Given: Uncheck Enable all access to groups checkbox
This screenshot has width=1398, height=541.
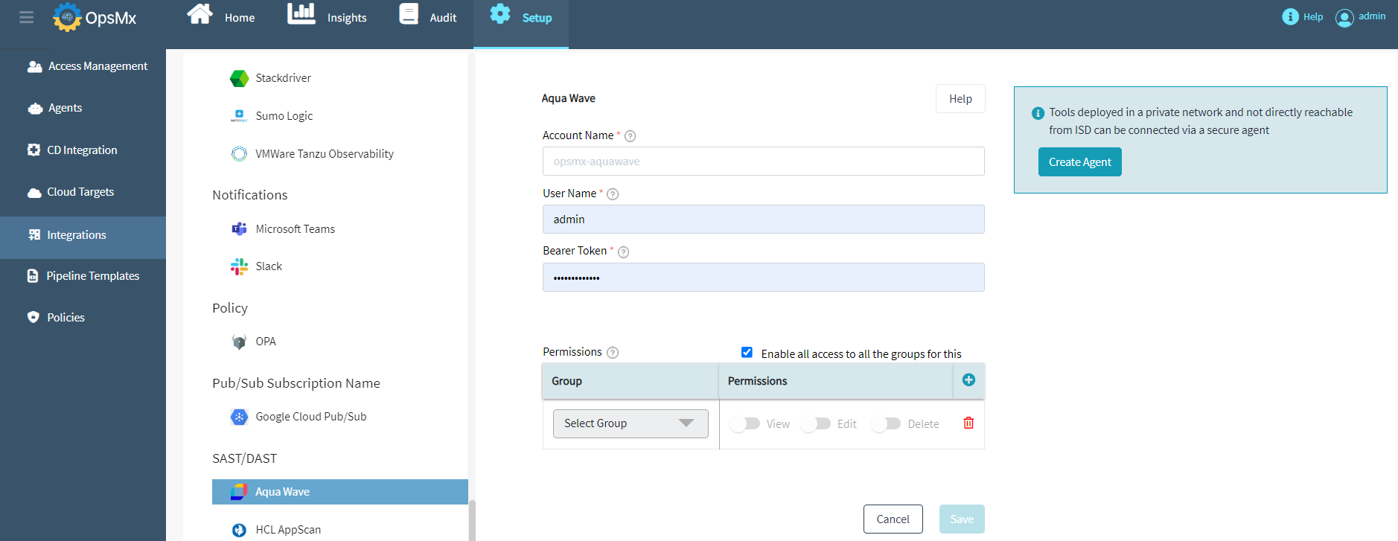Looking at the screenshot, I should click(x=747, y=353).
